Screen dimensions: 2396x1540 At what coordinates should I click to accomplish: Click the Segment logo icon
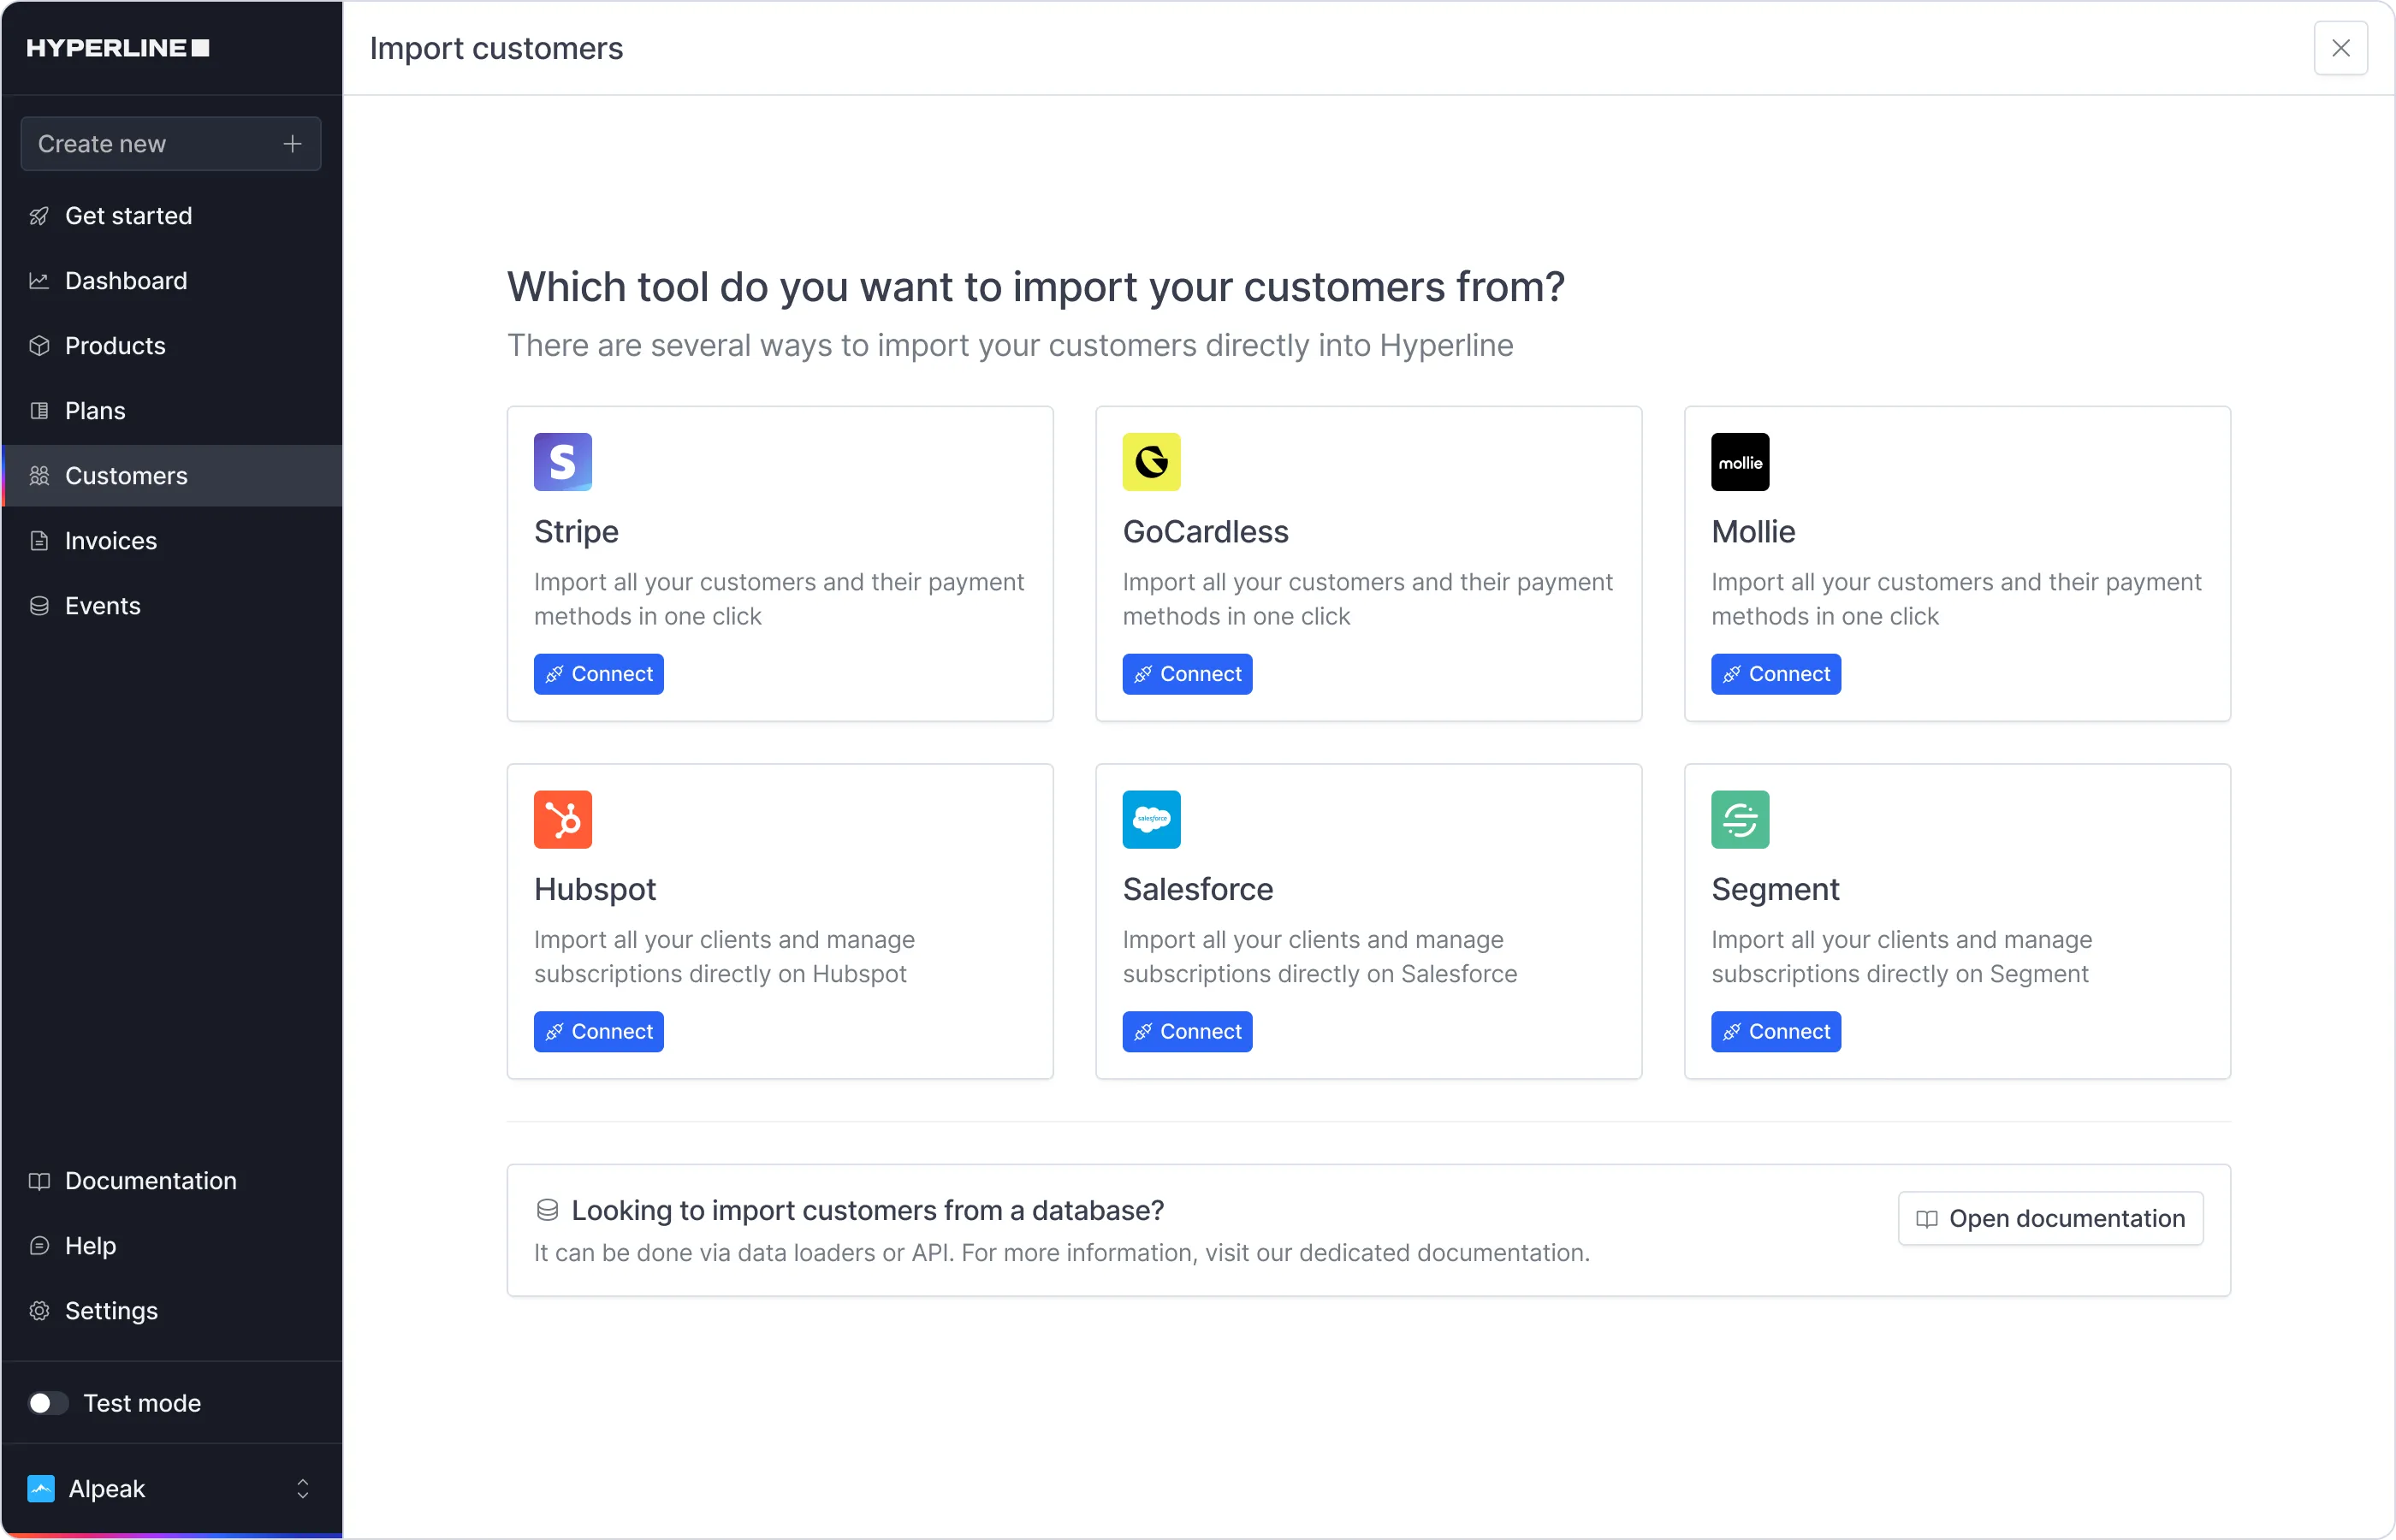(x=1739, y=819)
